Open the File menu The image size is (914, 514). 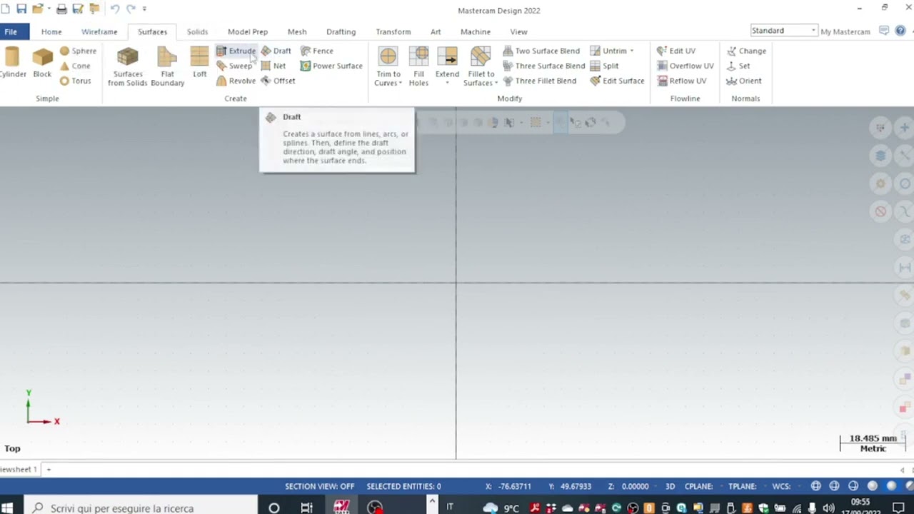point(11,31)
